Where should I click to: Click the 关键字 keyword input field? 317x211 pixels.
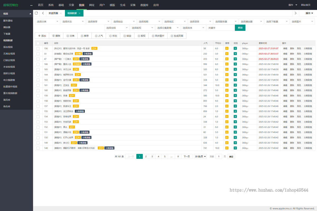tap(220, 28)
